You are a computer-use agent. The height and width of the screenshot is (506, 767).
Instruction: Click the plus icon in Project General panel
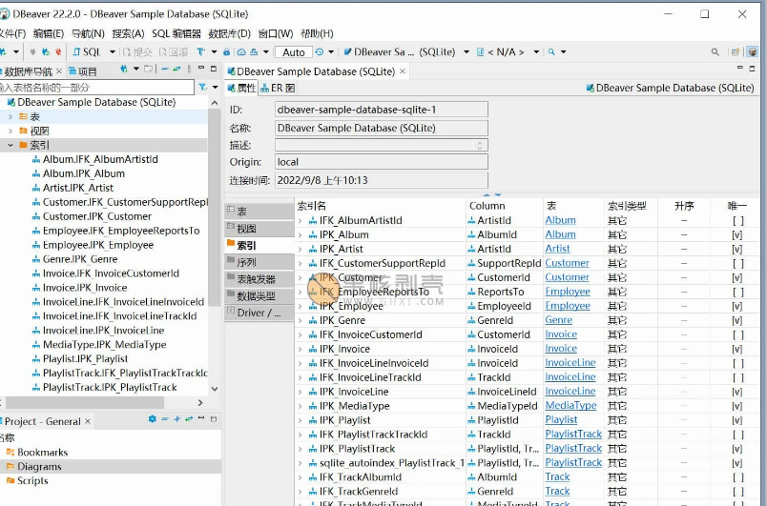tap(176, 419)
